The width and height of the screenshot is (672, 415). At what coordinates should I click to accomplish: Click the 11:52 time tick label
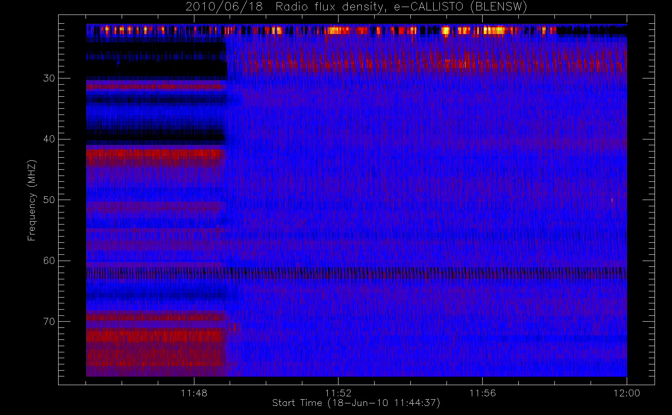point(338,393)
